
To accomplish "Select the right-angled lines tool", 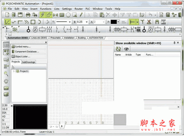I will [x=20, y=22].
